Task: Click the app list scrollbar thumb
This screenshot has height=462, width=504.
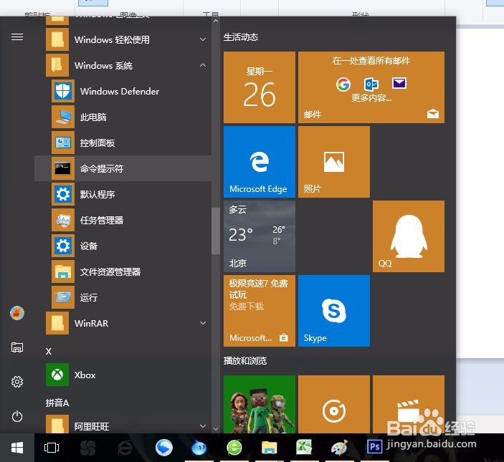Action: (216, 231)
